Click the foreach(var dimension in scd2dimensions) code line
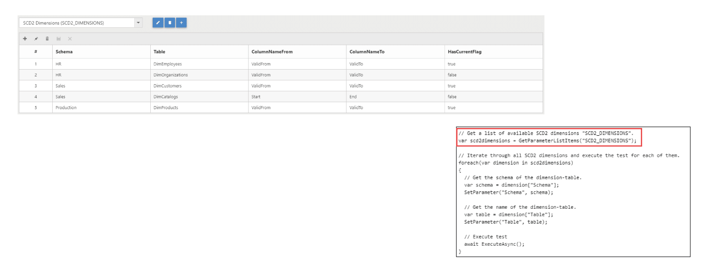This screenshot has width=708, height=272. 516,163
